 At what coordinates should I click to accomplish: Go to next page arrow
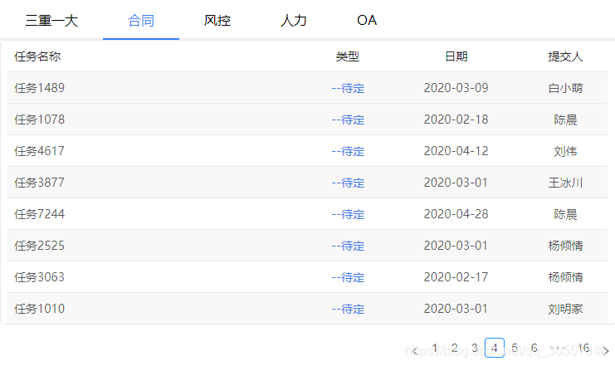pyautogui.click(x=606, y=350)
